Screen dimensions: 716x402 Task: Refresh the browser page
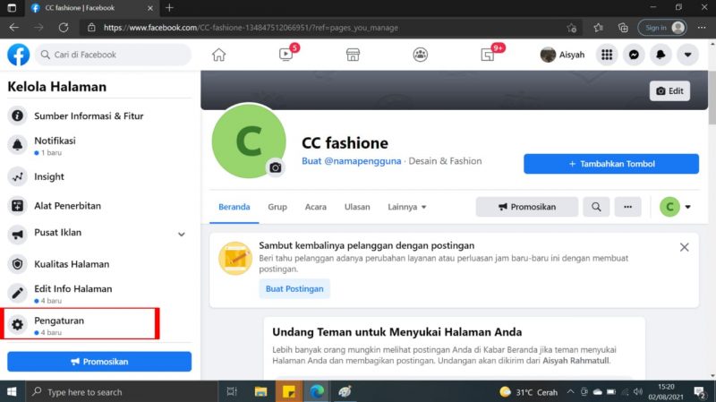[x=64, y=28]
